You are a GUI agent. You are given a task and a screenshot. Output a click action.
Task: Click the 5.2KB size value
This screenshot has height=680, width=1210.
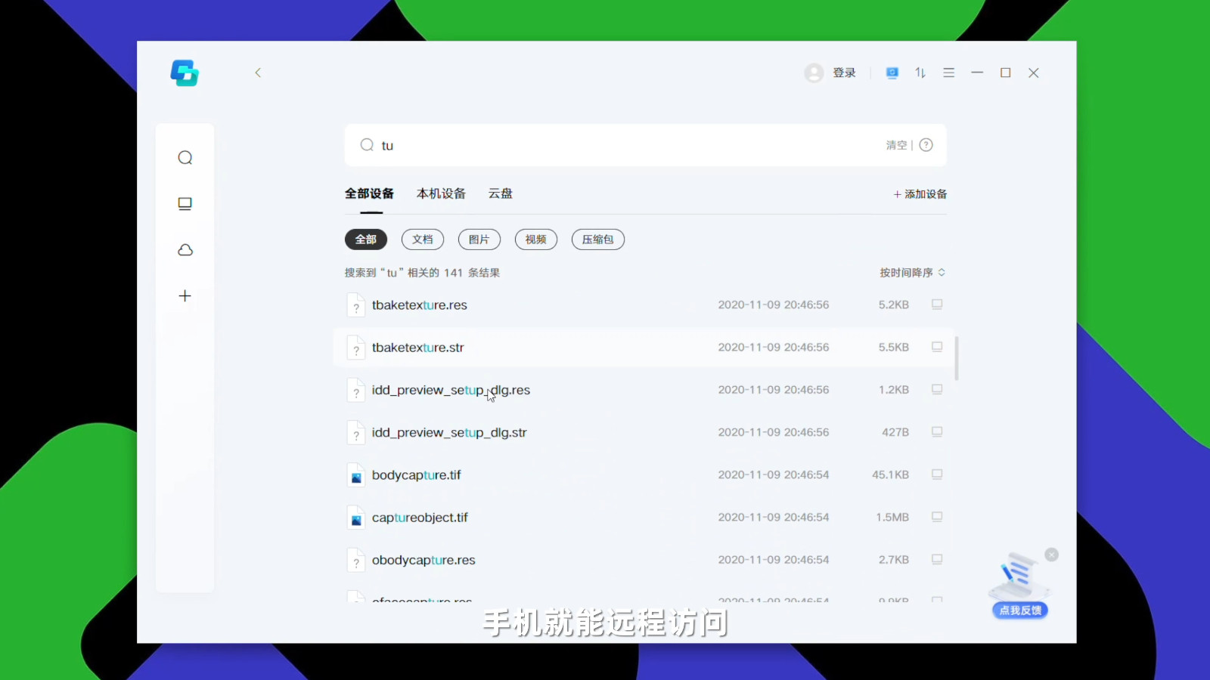[x=894, y=305]
